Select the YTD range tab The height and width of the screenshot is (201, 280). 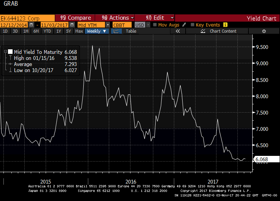(x=47, y=31)
